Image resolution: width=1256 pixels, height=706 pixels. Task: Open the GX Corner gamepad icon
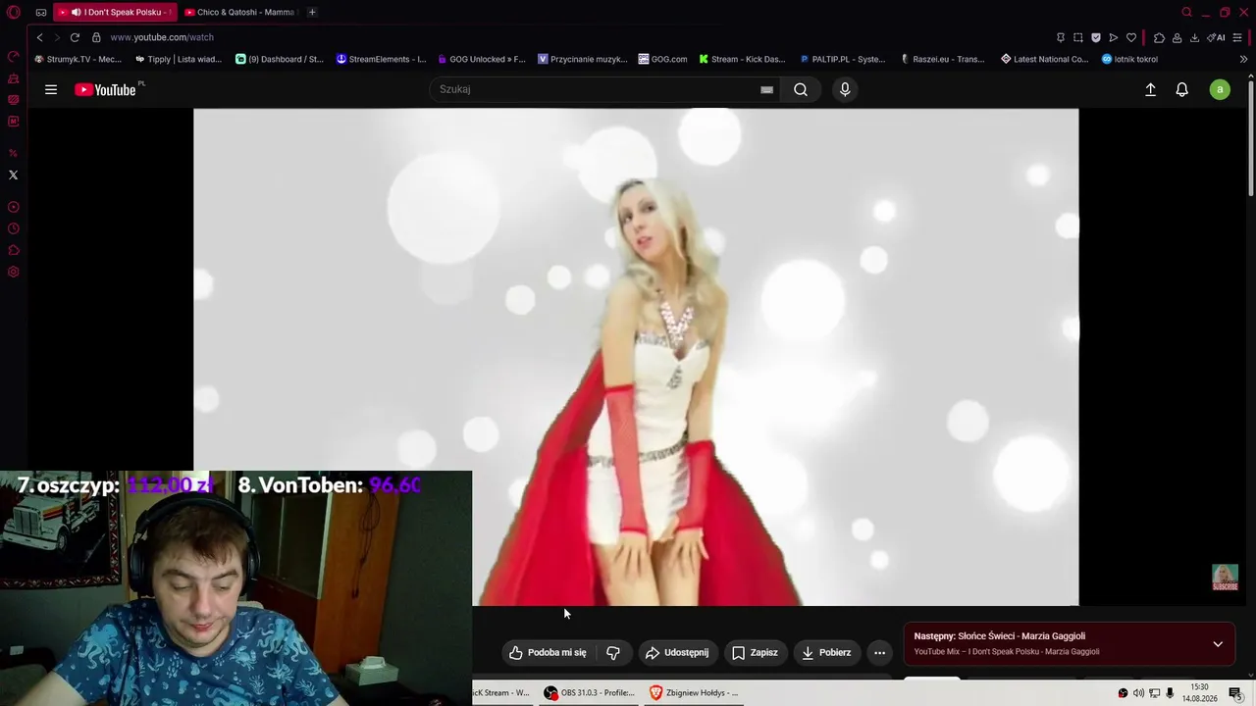coord(41,12)
